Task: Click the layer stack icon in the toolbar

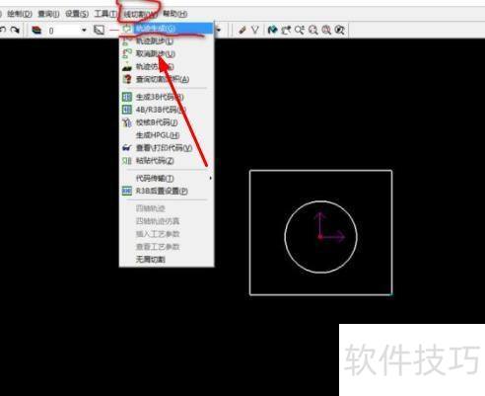Action: pyautogui.click(x=36, y=31)
